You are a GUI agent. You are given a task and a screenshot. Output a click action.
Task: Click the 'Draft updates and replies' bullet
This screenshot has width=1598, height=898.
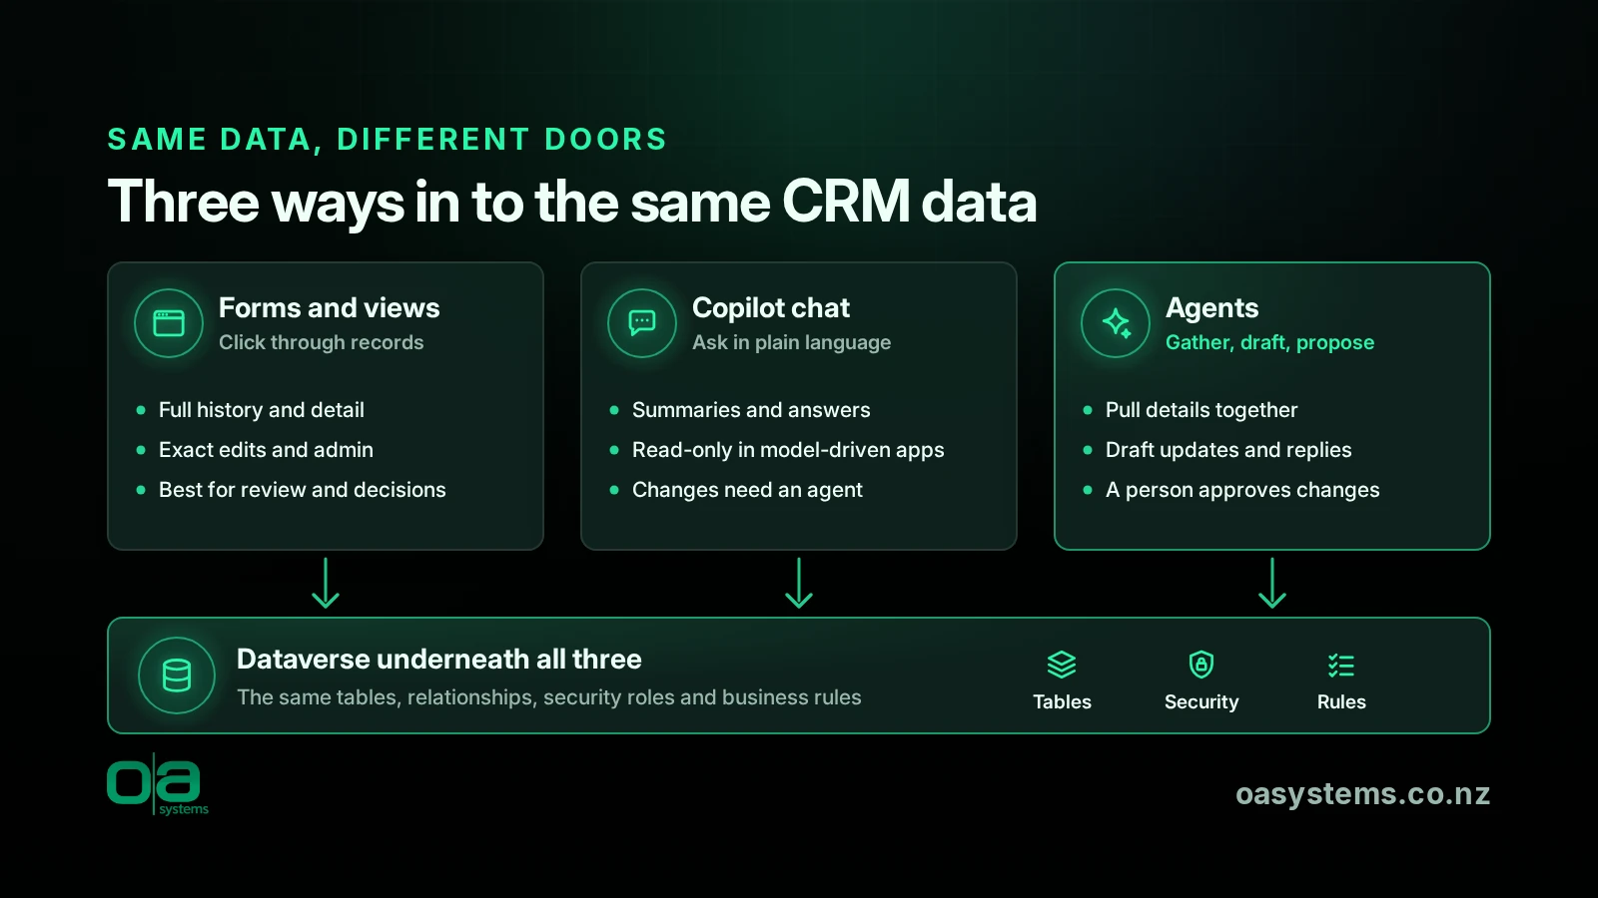(x=1228, y=450)
